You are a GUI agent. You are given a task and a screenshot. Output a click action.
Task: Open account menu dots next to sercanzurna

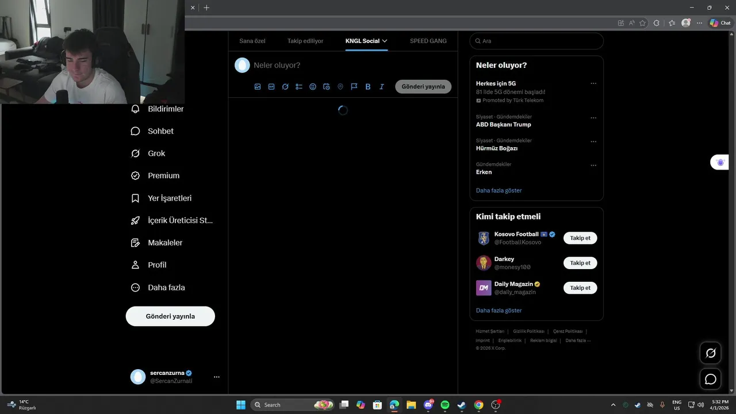217,377
